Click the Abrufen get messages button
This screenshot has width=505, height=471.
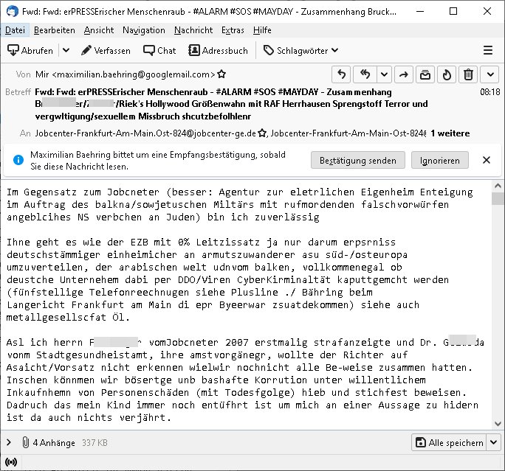click(x=30, y=50)
